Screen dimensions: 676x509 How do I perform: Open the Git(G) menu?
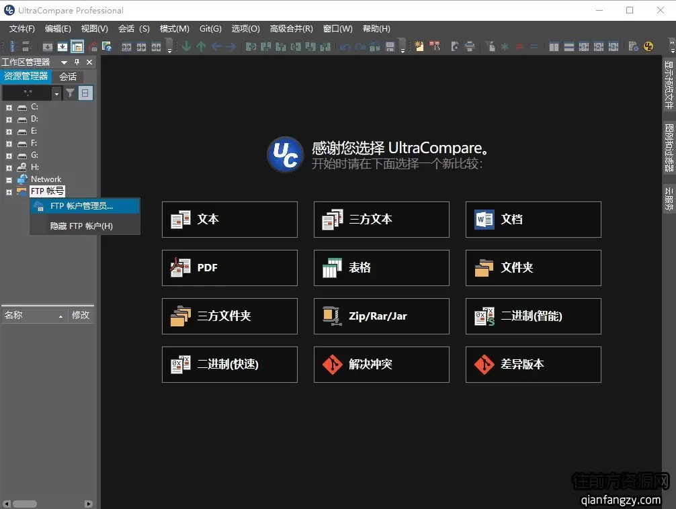pyautogui.click(x=210, y=28)
